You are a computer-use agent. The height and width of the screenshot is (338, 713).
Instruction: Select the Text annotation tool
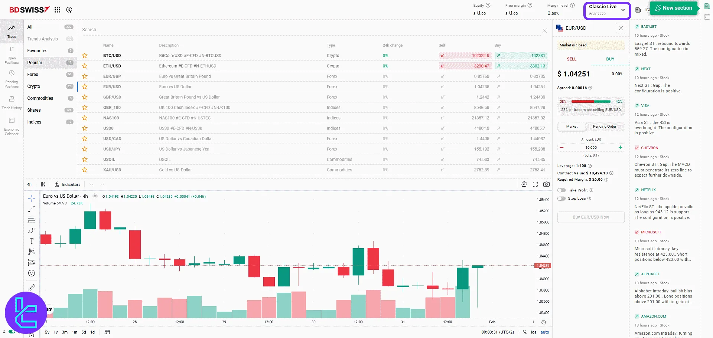pos(32,241)
